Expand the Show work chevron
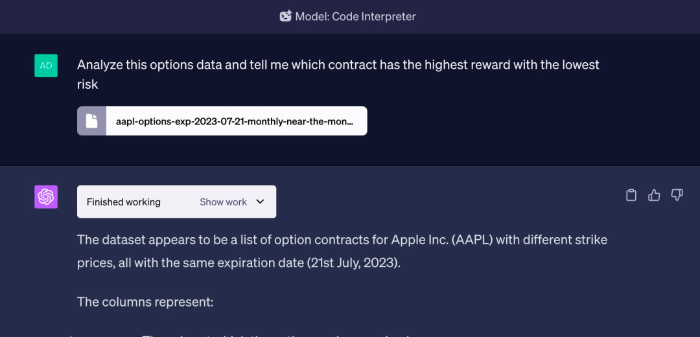700x337 pixels. [x=261, y=202]
